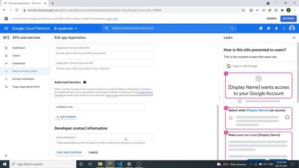Open the weather widget showing Rain showers
The height and width of the screenshot is (168, 299).
(232, 164)
